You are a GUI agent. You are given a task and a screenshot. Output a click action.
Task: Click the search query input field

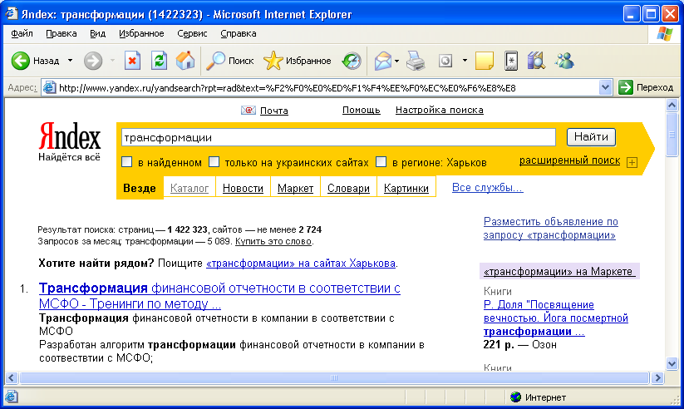coord(338,137)
